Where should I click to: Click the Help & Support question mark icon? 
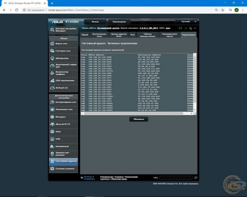tap(82, 178)
